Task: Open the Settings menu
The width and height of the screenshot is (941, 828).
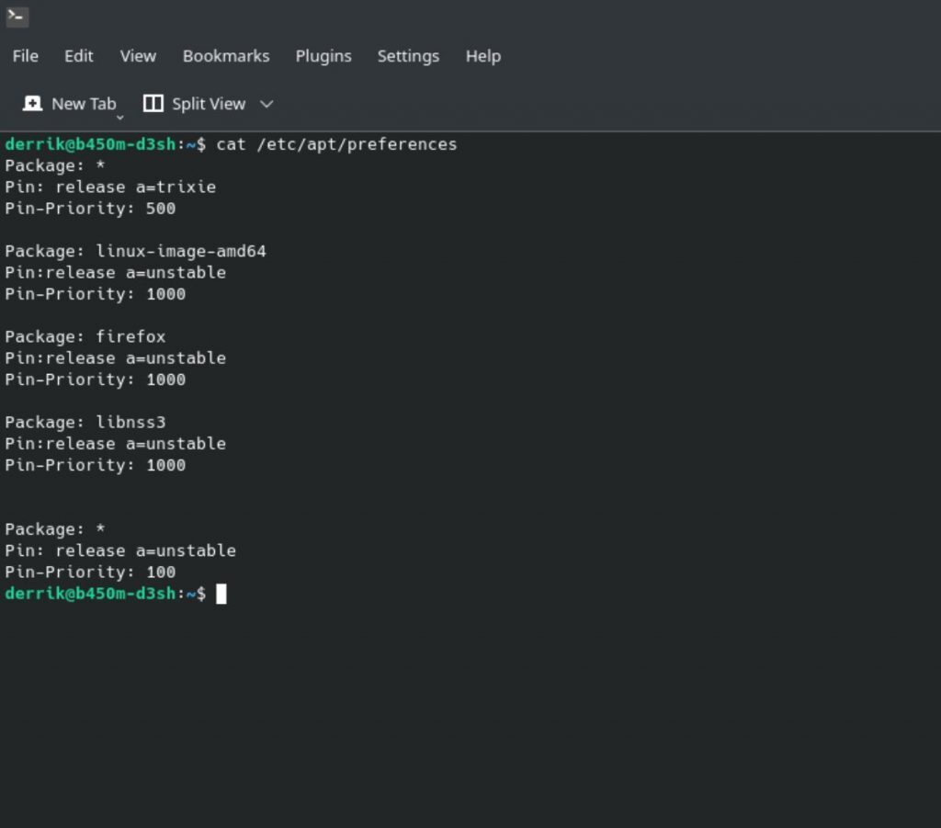Action: [407, 56]
